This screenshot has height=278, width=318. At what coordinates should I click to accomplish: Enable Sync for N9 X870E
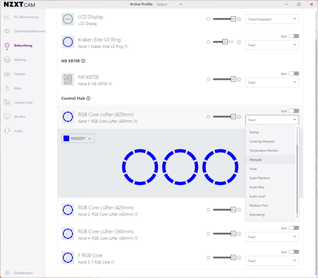294,74
